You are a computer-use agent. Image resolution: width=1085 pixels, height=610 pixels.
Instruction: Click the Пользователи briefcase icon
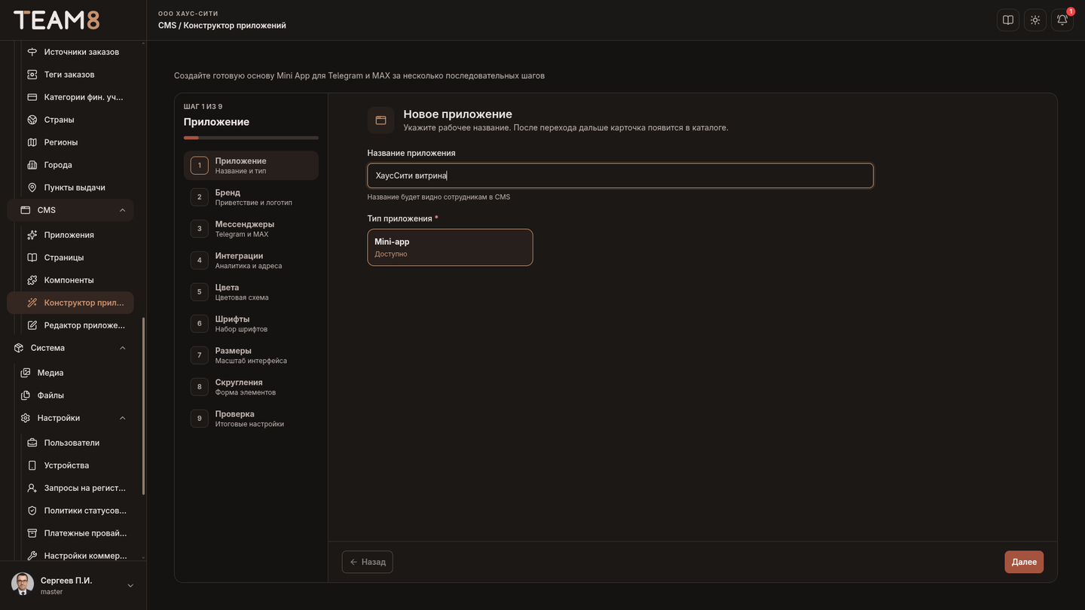coord(32,443)
